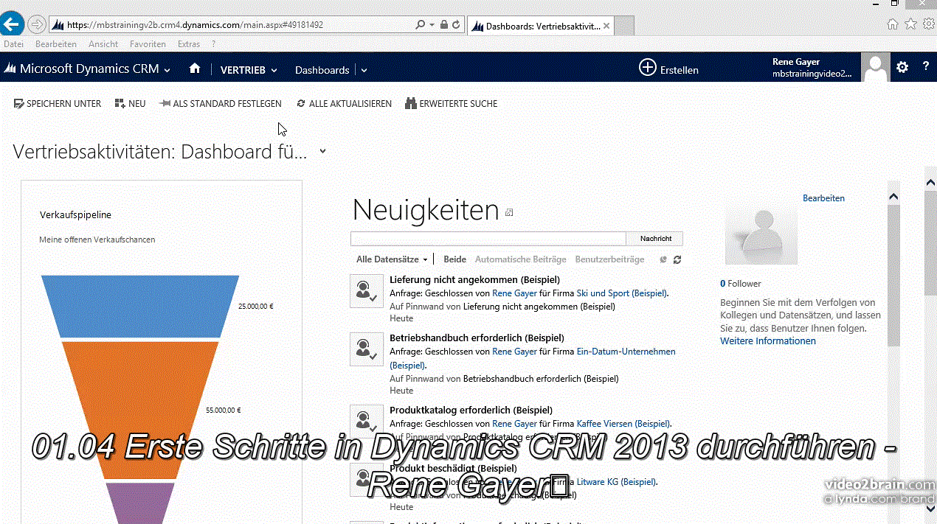This screenshot has width=937, height=524.
Task: Open browser tools gear at top right
Action: pyautogui.click(x=928, y=24)
